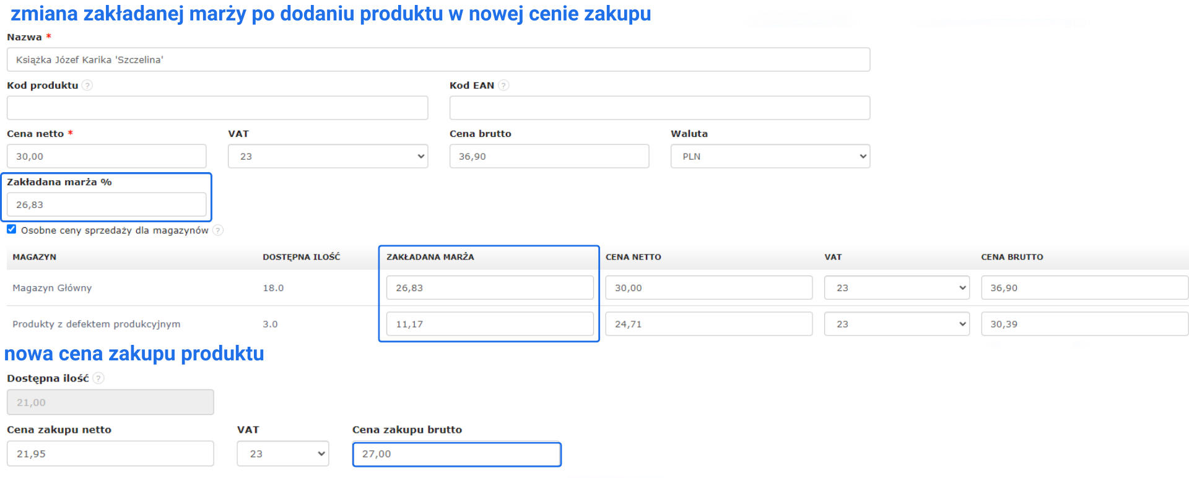
Task: Click the help icon next to Dostępna ilość
Action: point(98,378)
